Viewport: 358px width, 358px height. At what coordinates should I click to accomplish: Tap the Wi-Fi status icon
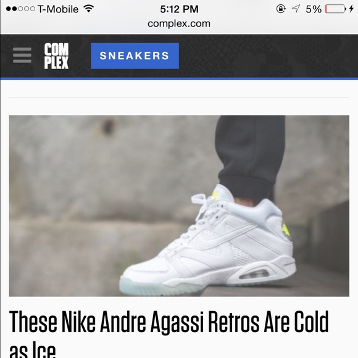point(89,9)
